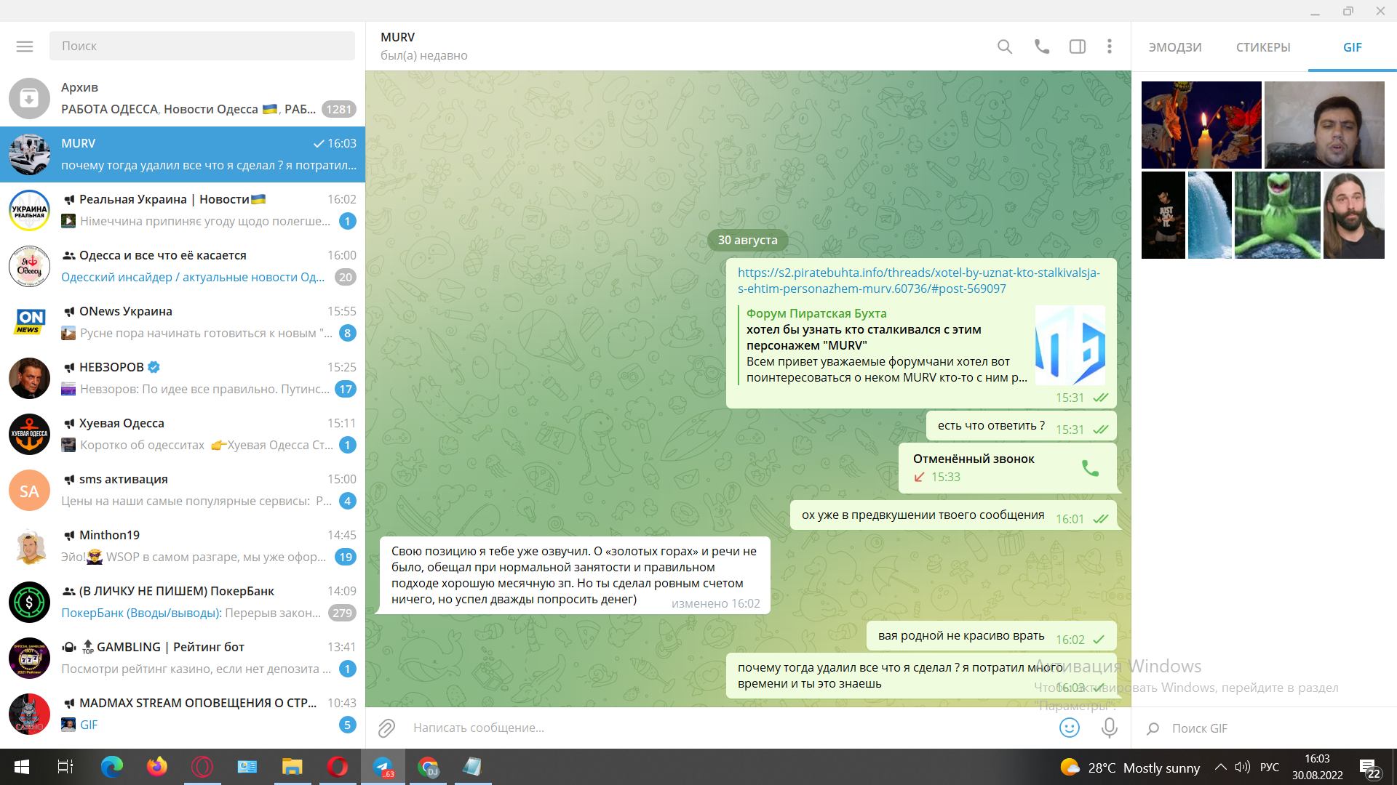Viewport: 1397px width, 785px height.
Task: Record a voice message with the microphone
Action: pyautogui.click(x=1109, y=728)
